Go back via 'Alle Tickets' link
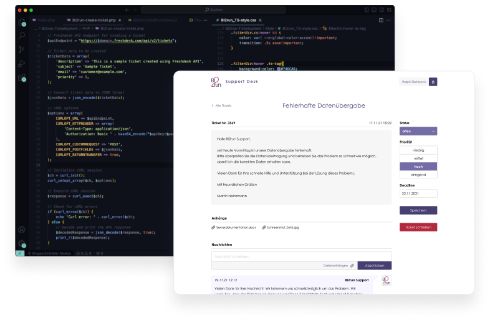 coord(221,105)
